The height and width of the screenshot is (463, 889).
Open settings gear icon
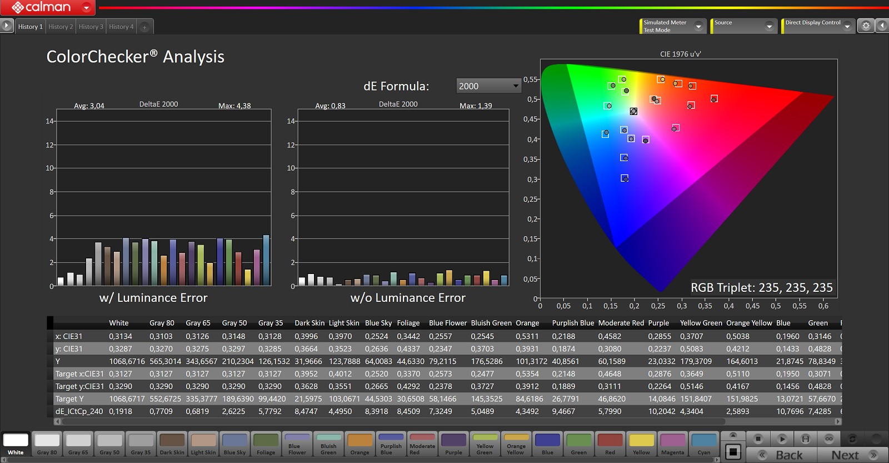tap(866, 26)
